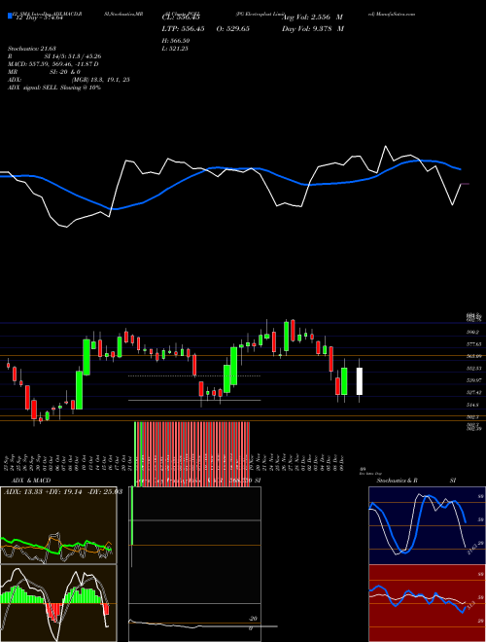The width and height of the screenshot is (486, 642).
Task: Click the blue 12 Day SMA legend square
Action: click(11, 17)
